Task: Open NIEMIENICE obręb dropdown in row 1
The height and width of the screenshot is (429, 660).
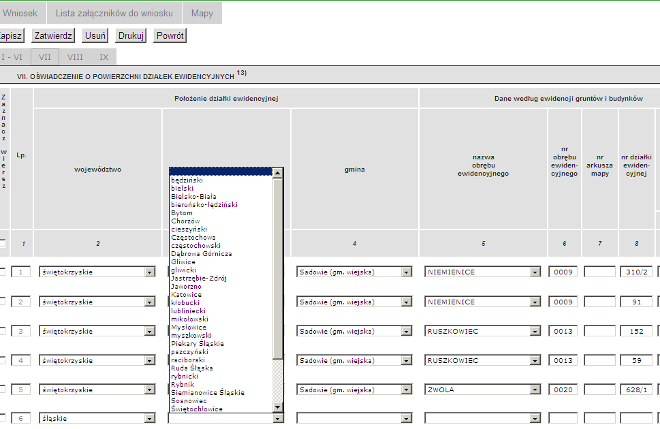Action: 483,272
